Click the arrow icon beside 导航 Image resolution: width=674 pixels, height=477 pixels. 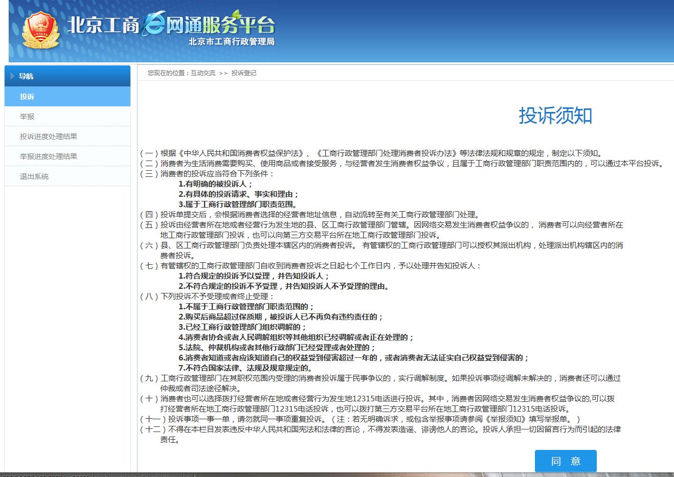coord(11,76)
